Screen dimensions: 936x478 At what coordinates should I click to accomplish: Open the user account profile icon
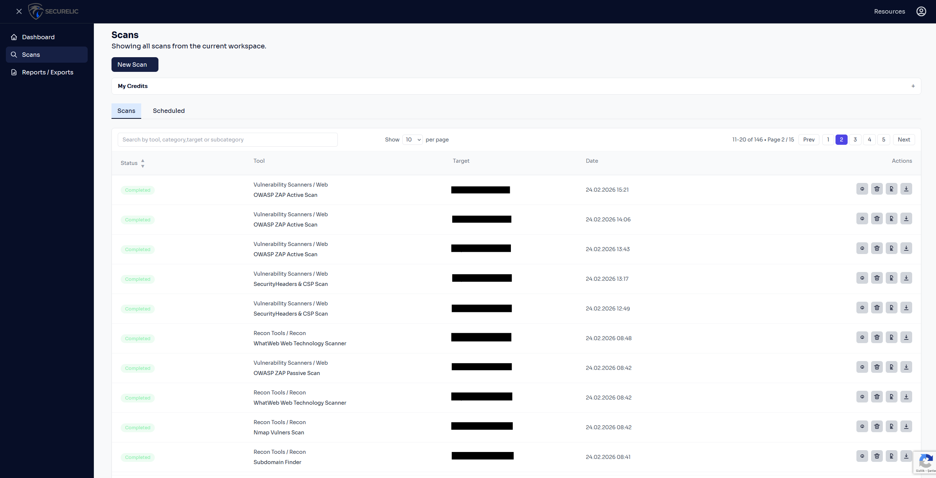921,11
